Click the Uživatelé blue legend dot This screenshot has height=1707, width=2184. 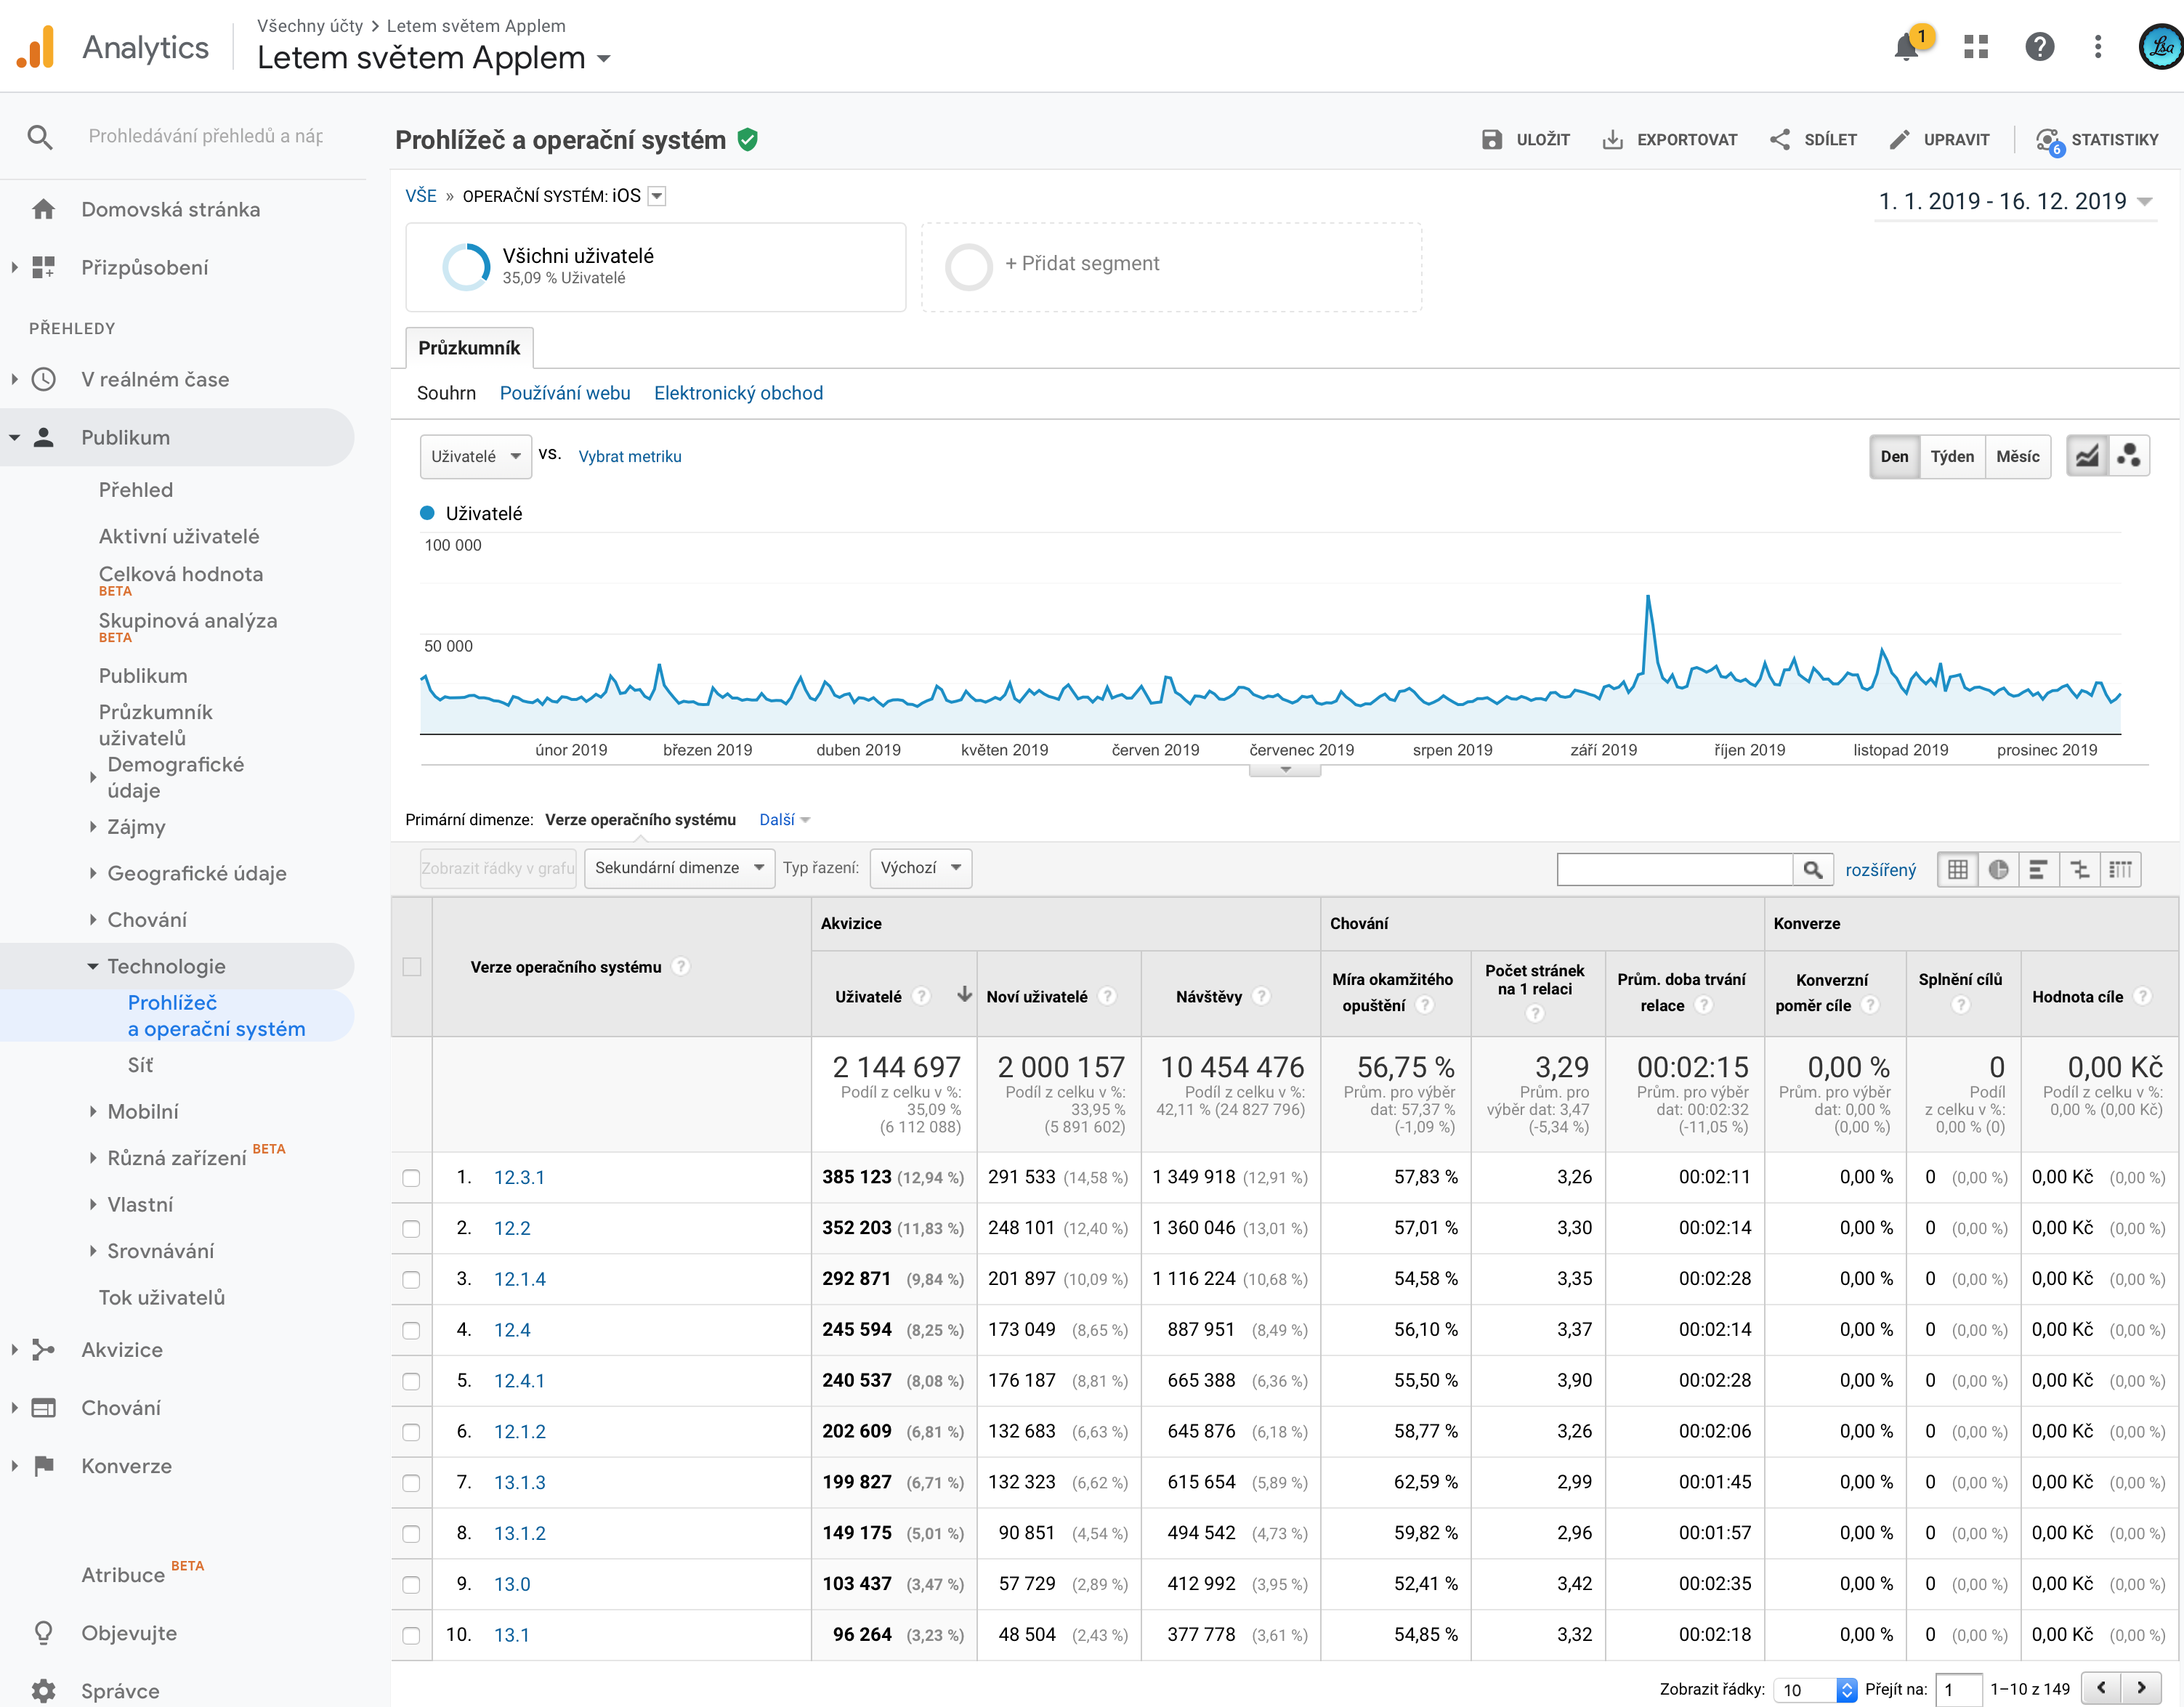click(427, 513)
